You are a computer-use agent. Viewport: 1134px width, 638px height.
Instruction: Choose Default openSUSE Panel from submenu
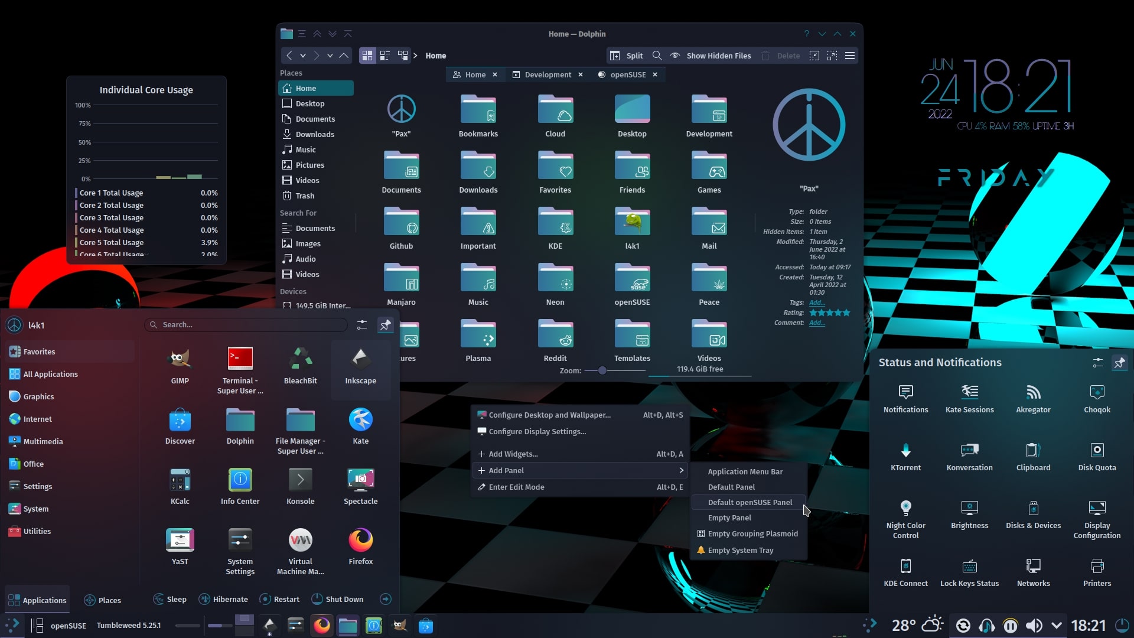[749, 502]
